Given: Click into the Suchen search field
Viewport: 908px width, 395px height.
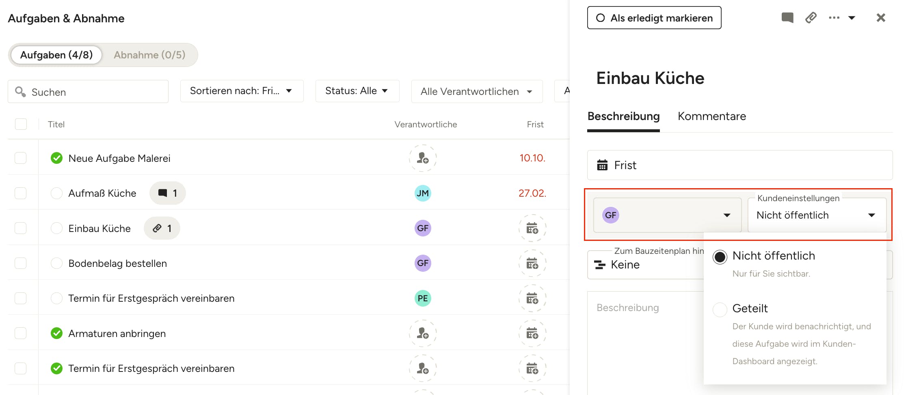Looking at the screenshot, I should [x=93, y=92].
